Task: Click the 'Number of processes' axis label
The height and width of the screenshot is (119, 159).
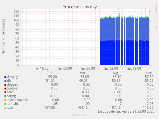Action: tap(3, 37)
